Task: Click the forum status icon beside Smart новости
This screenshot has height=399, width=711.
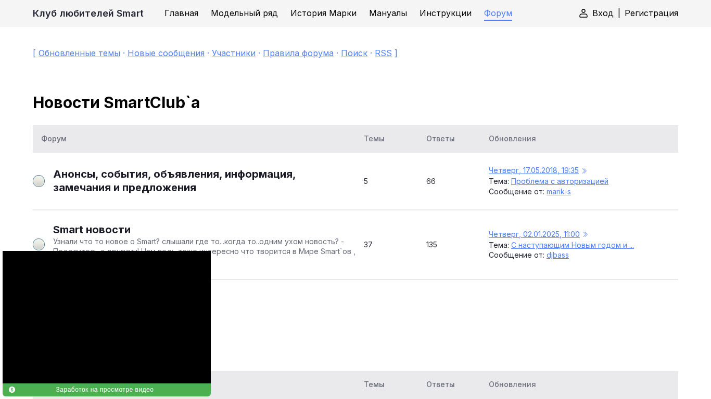Action: coord(39,245)
